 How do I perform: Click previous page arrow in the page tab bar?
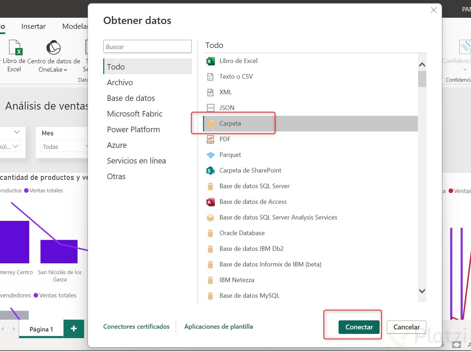(3, 329)
